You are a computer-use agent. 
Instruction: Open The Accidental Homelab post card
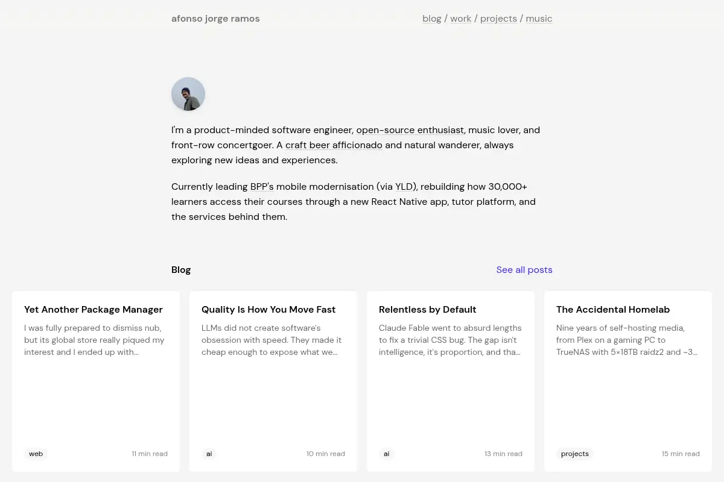(628, 381)
